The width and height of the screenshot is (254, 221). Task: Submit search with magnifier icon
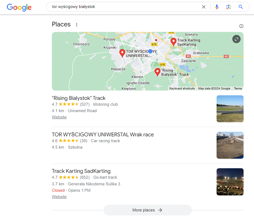[241, 7]
